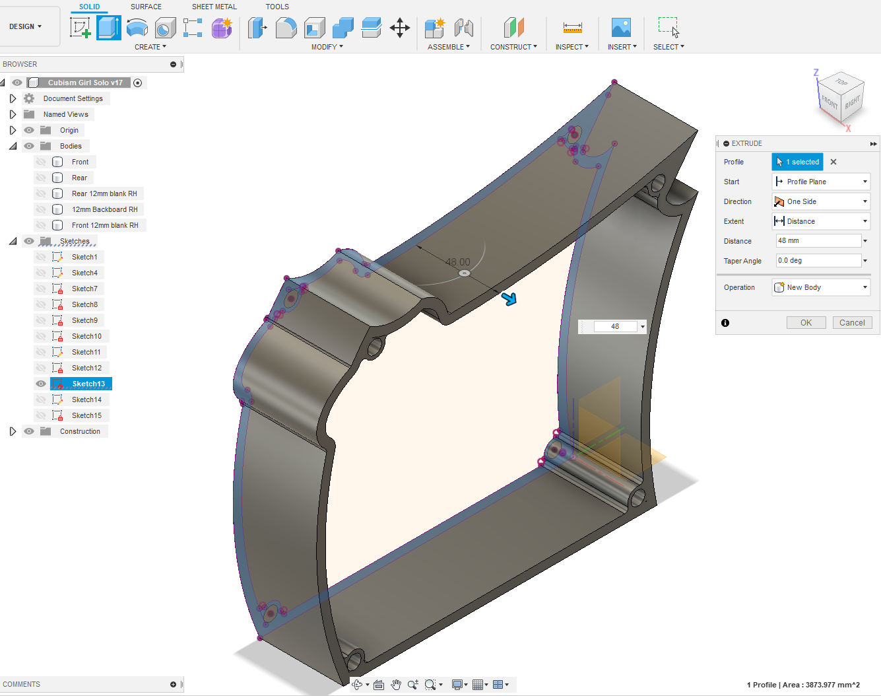The width and height of the screenshot is (881, 696).
Task: Select the Offset Face tool
Action: point(372,28)
